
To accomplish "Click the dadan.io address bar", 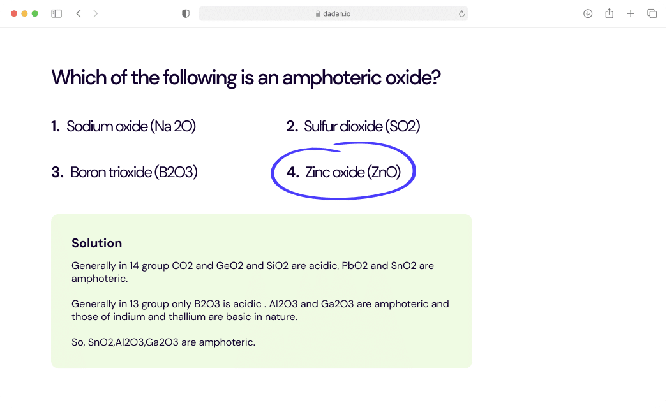I will (333, 13).
